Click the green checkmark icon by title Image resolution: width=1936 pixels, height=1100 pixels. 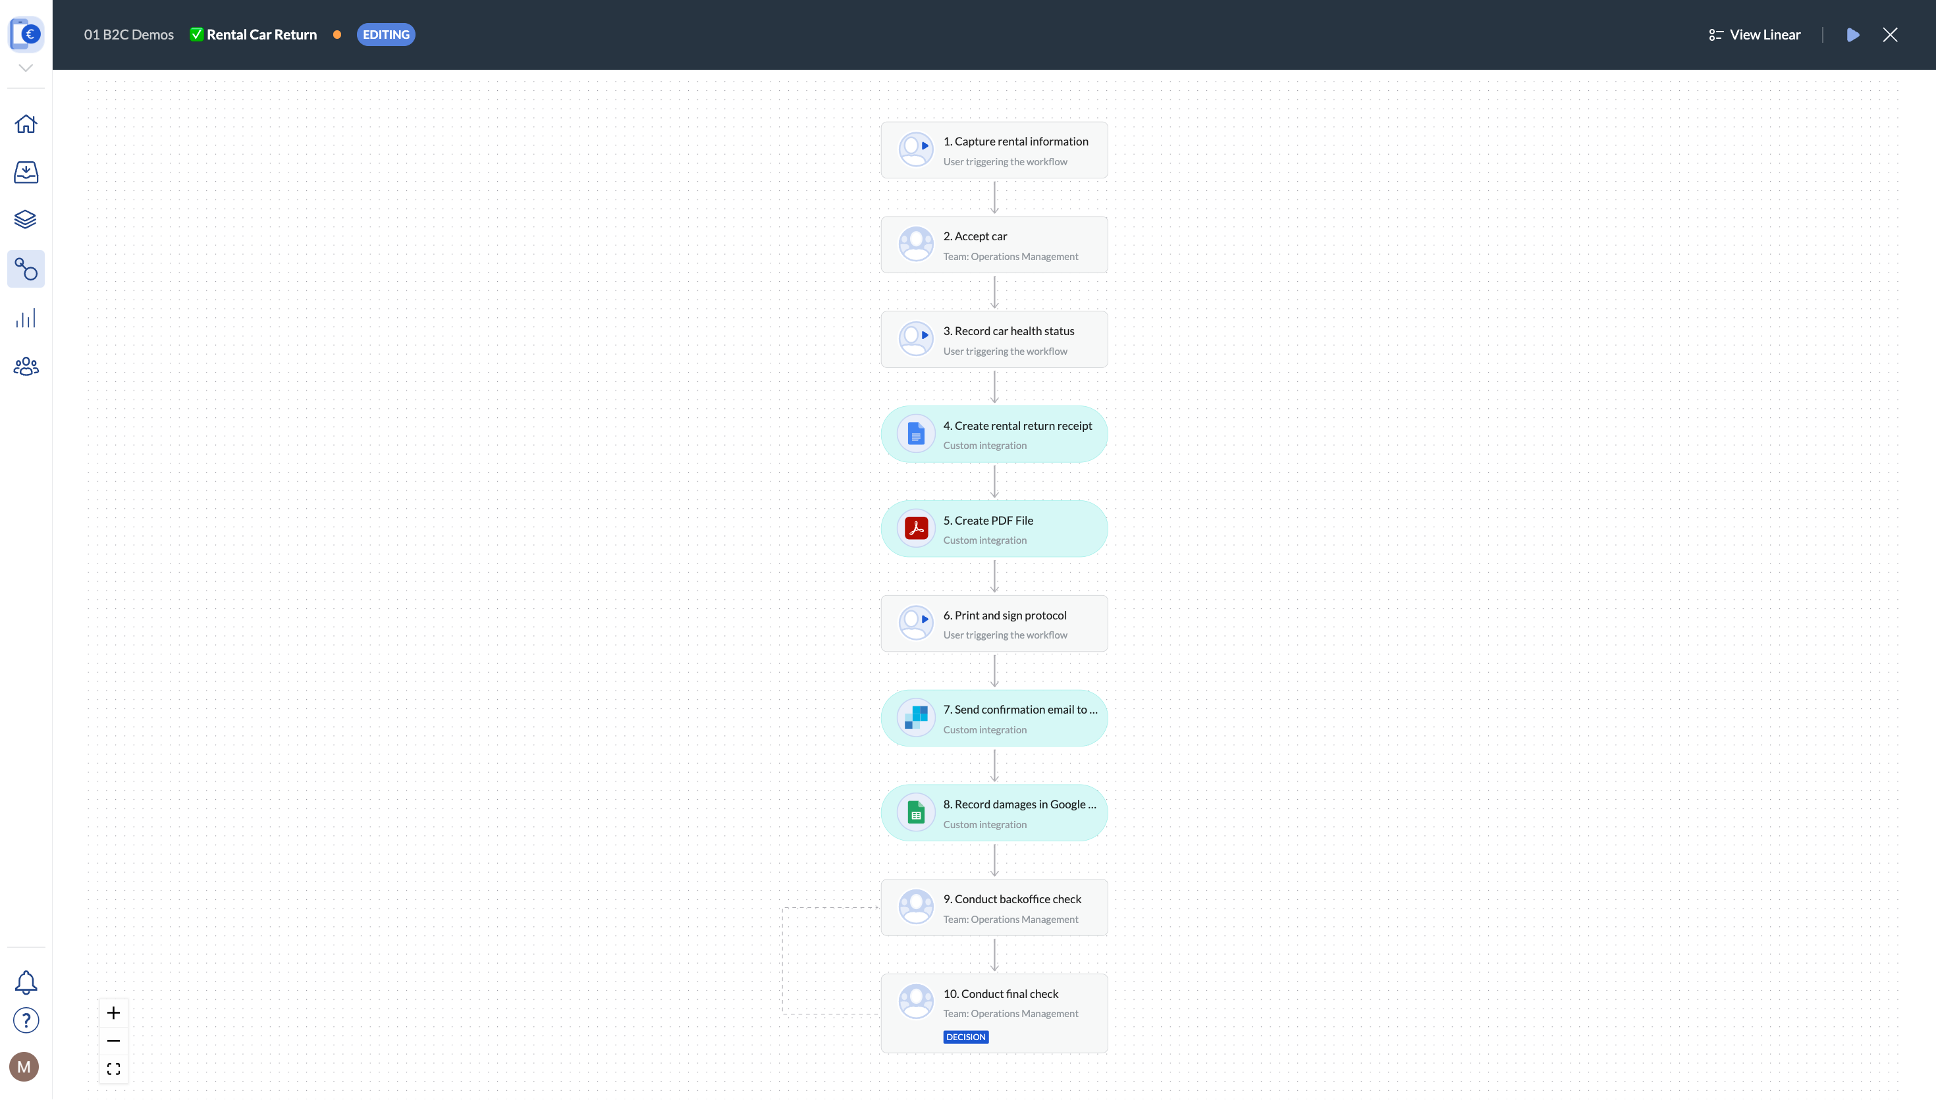[x=196, y=35]
